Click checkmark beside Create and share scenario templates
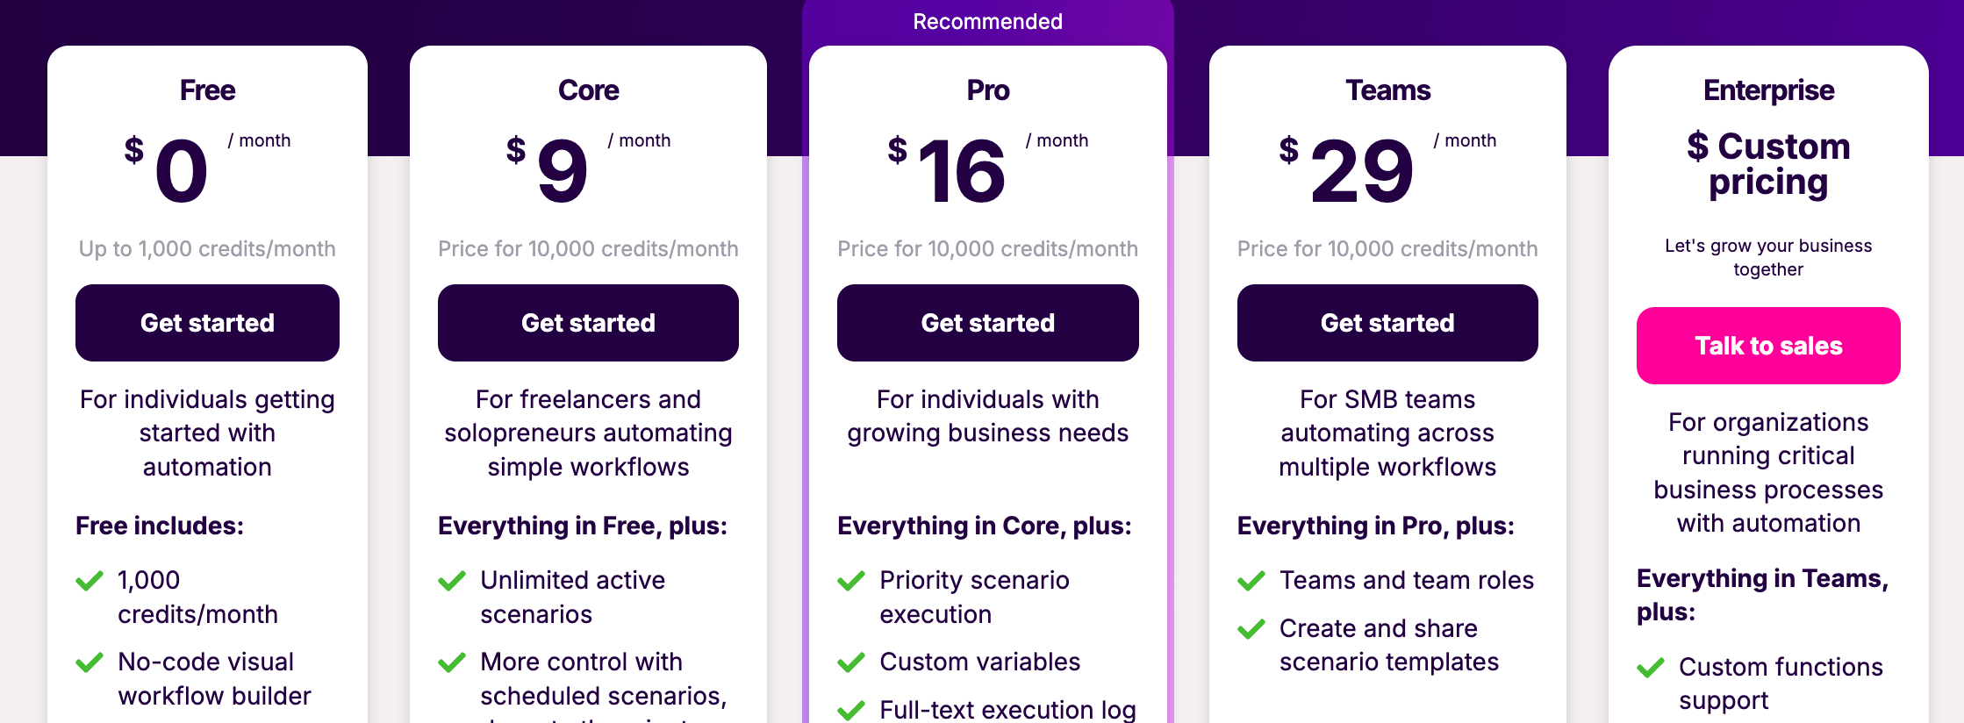Viewport: 1964px width, 723px height. (1251, 629)
